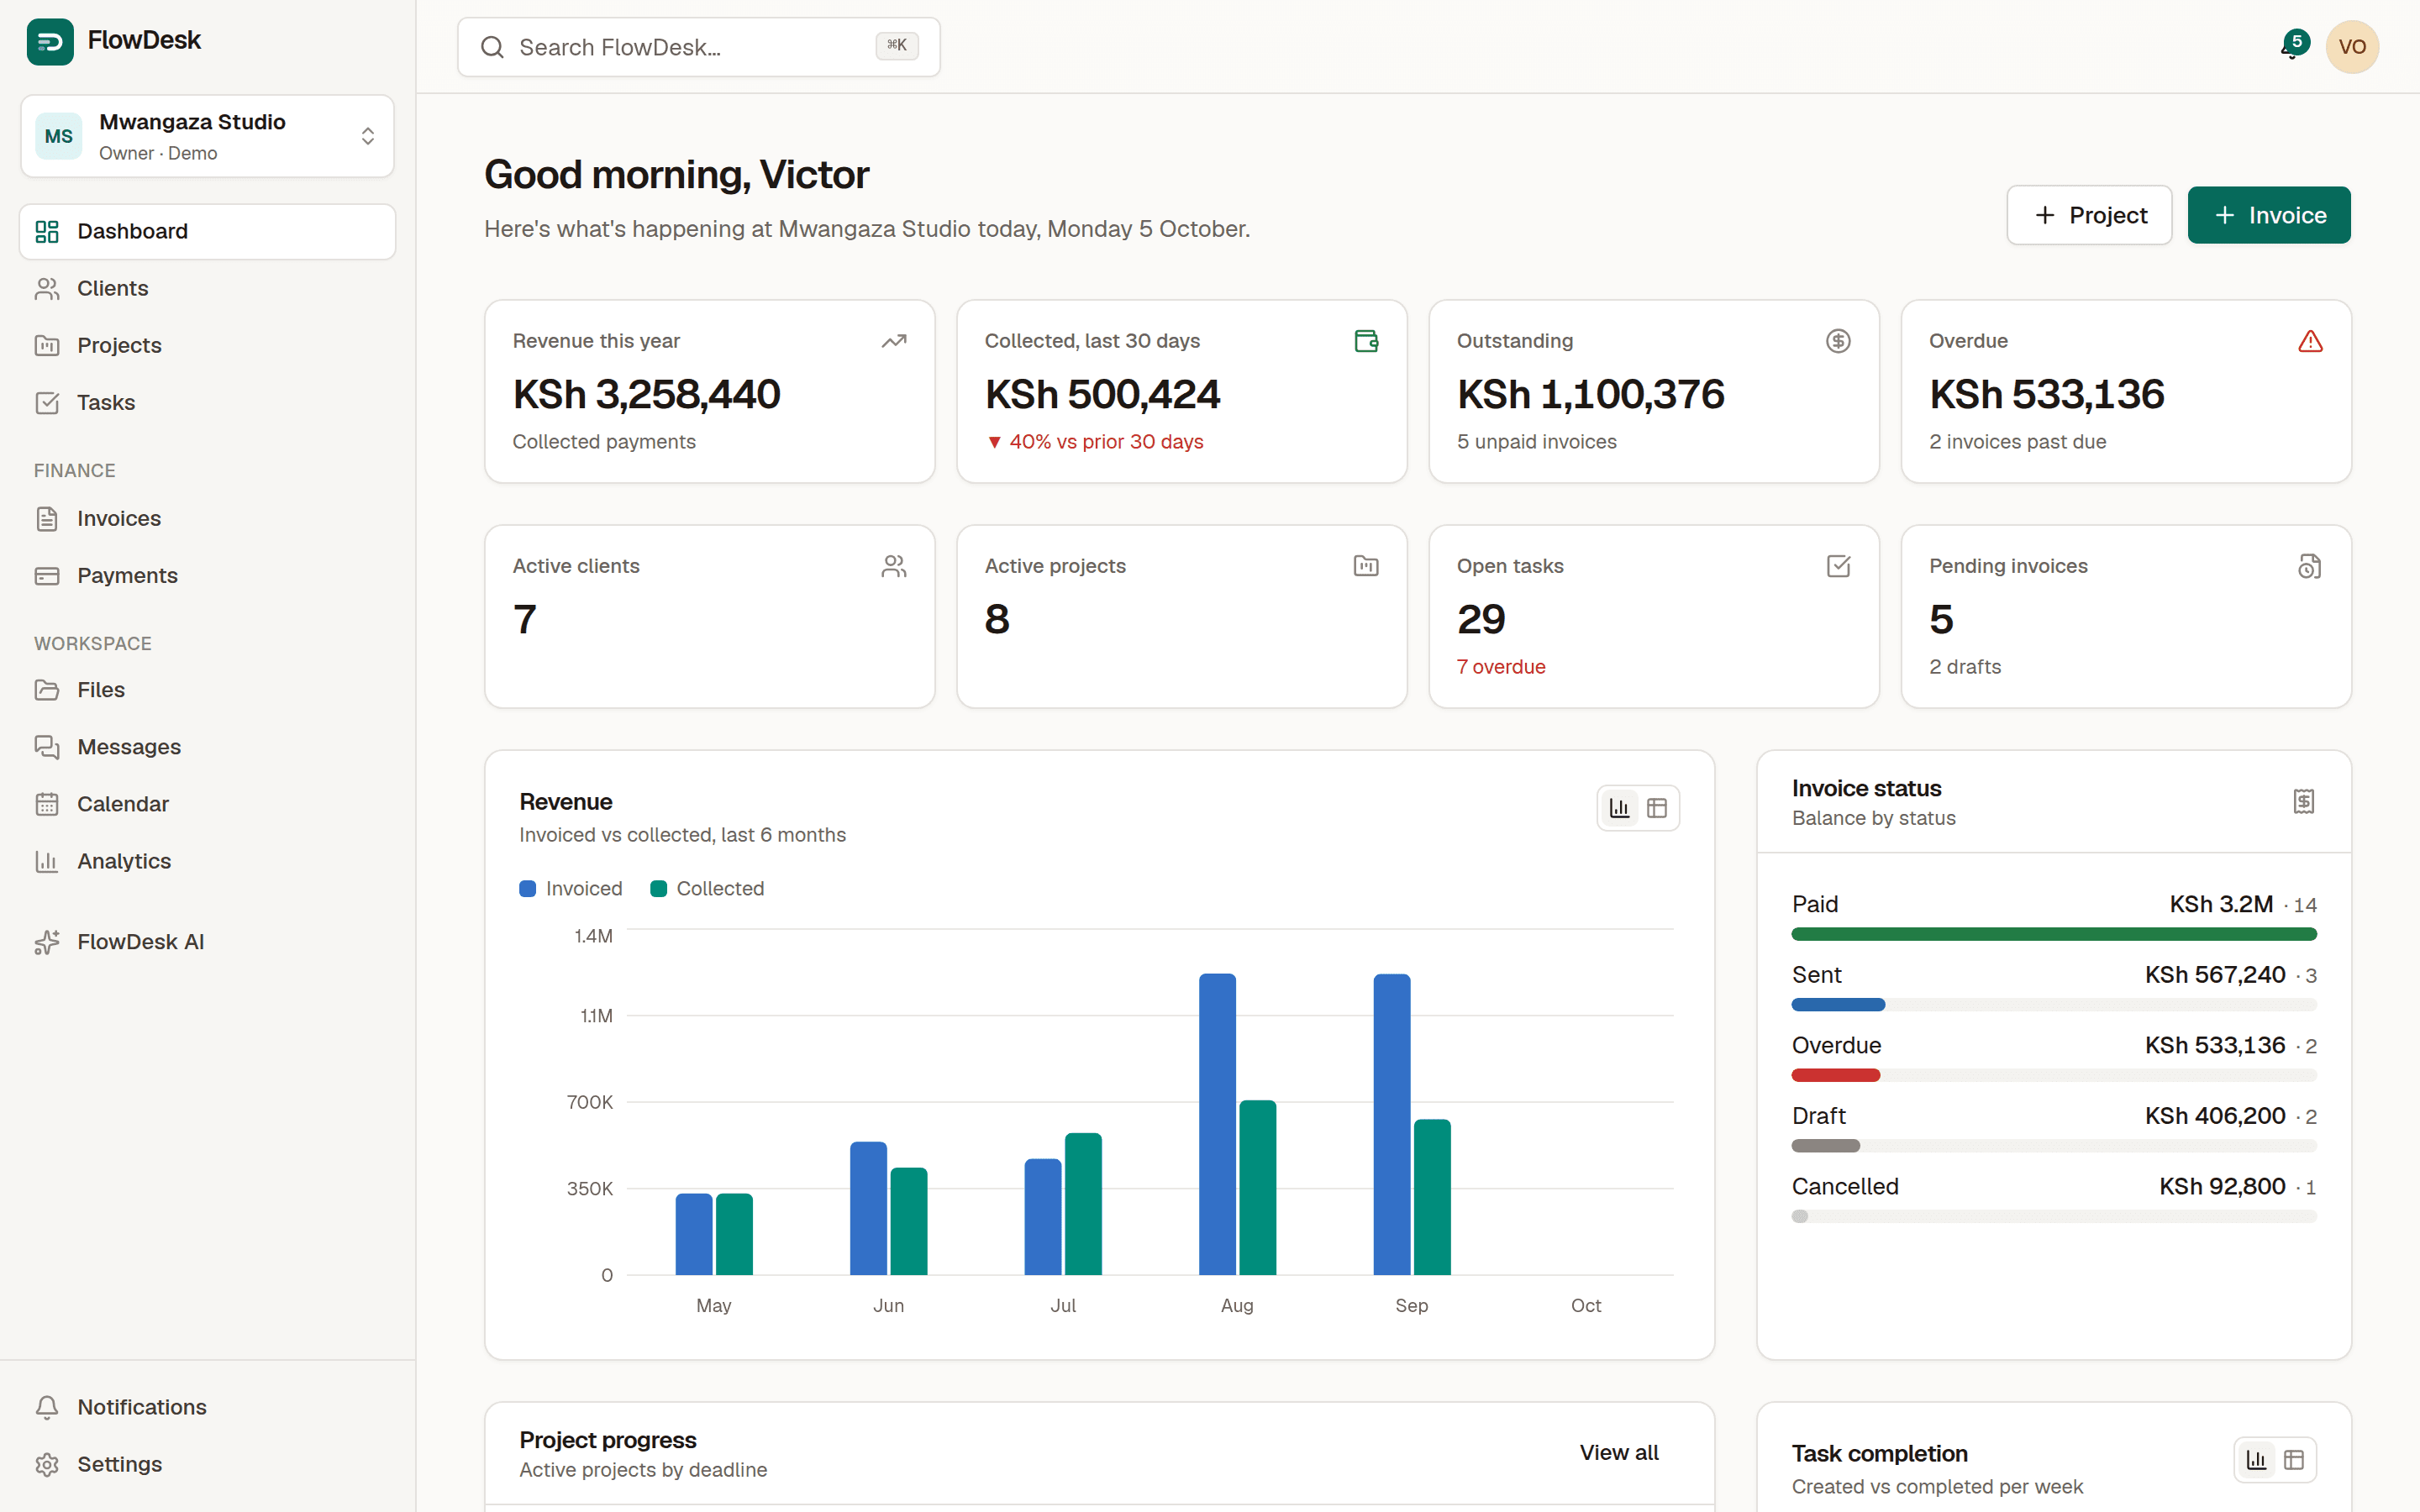Click the Draft KSh 406,200 amount
This screenshot has height=1512, width=2420.
point(2215,1116)
